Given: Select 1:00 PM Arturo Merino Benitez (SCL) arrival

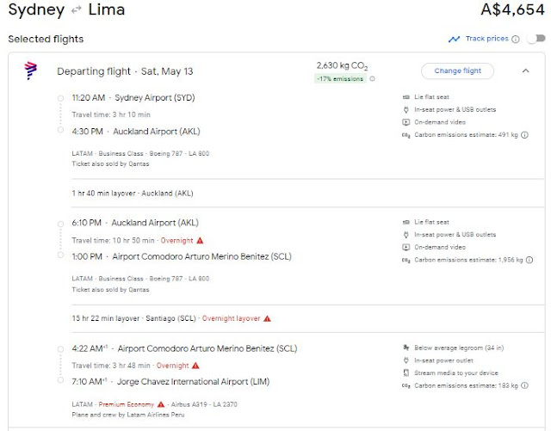Looking at the screenshot, I should pos(182,256).
